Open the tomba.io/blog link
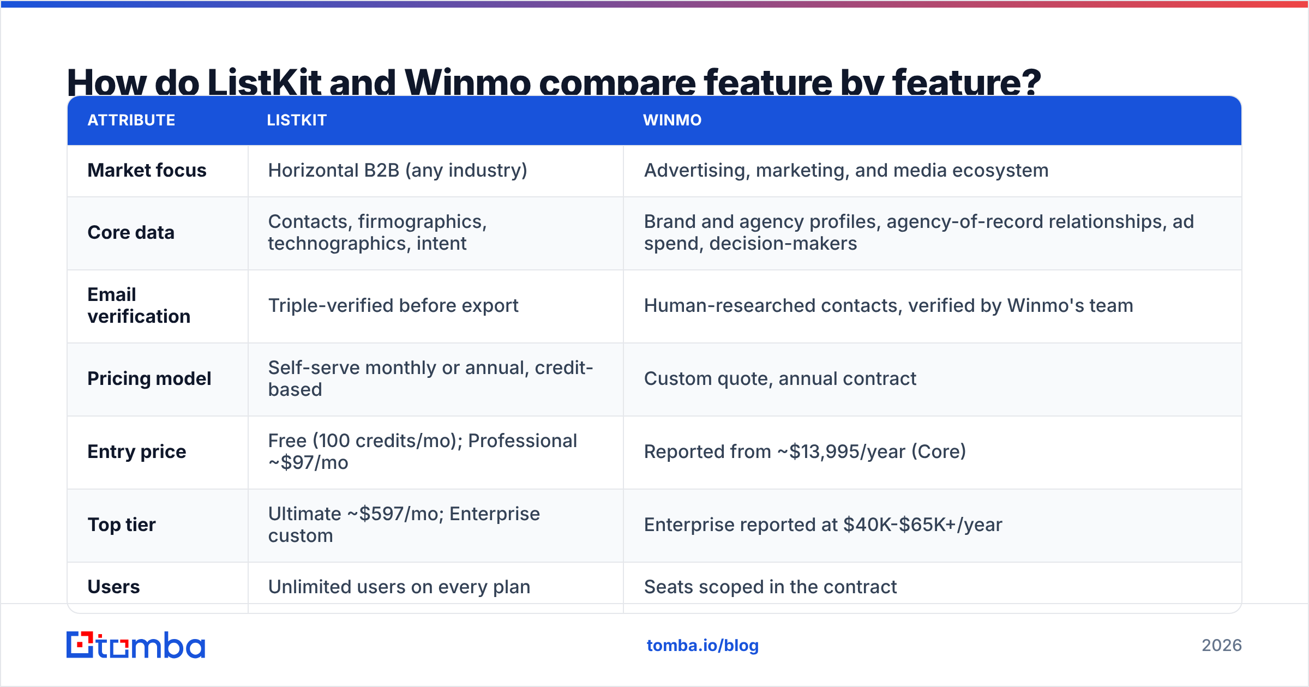This screenshot has width=1309, height=687. (x=702, y=646)
